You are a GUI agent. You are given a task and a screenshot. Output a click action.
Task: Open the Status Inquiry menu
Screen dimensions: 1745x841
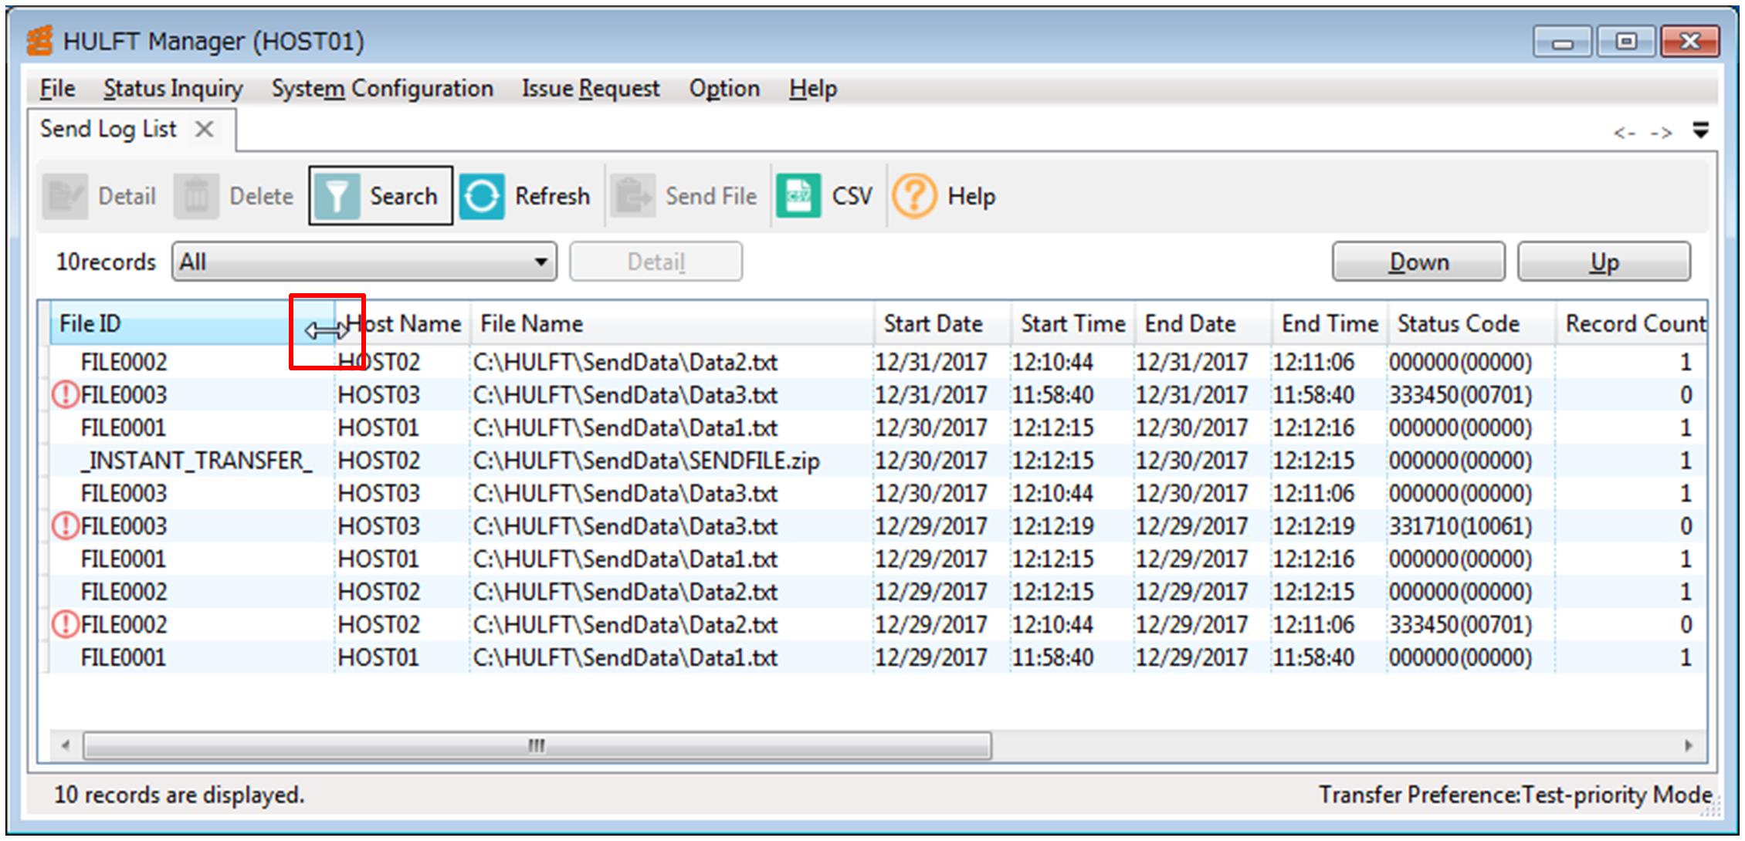(173, 89)
